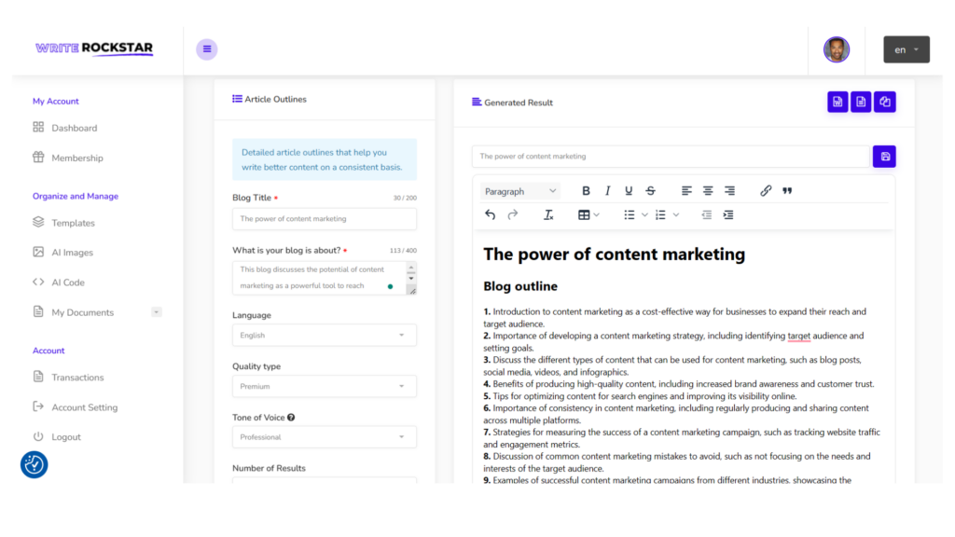
Task: Insert a link using the chain icon
Action: click(766, 191)
